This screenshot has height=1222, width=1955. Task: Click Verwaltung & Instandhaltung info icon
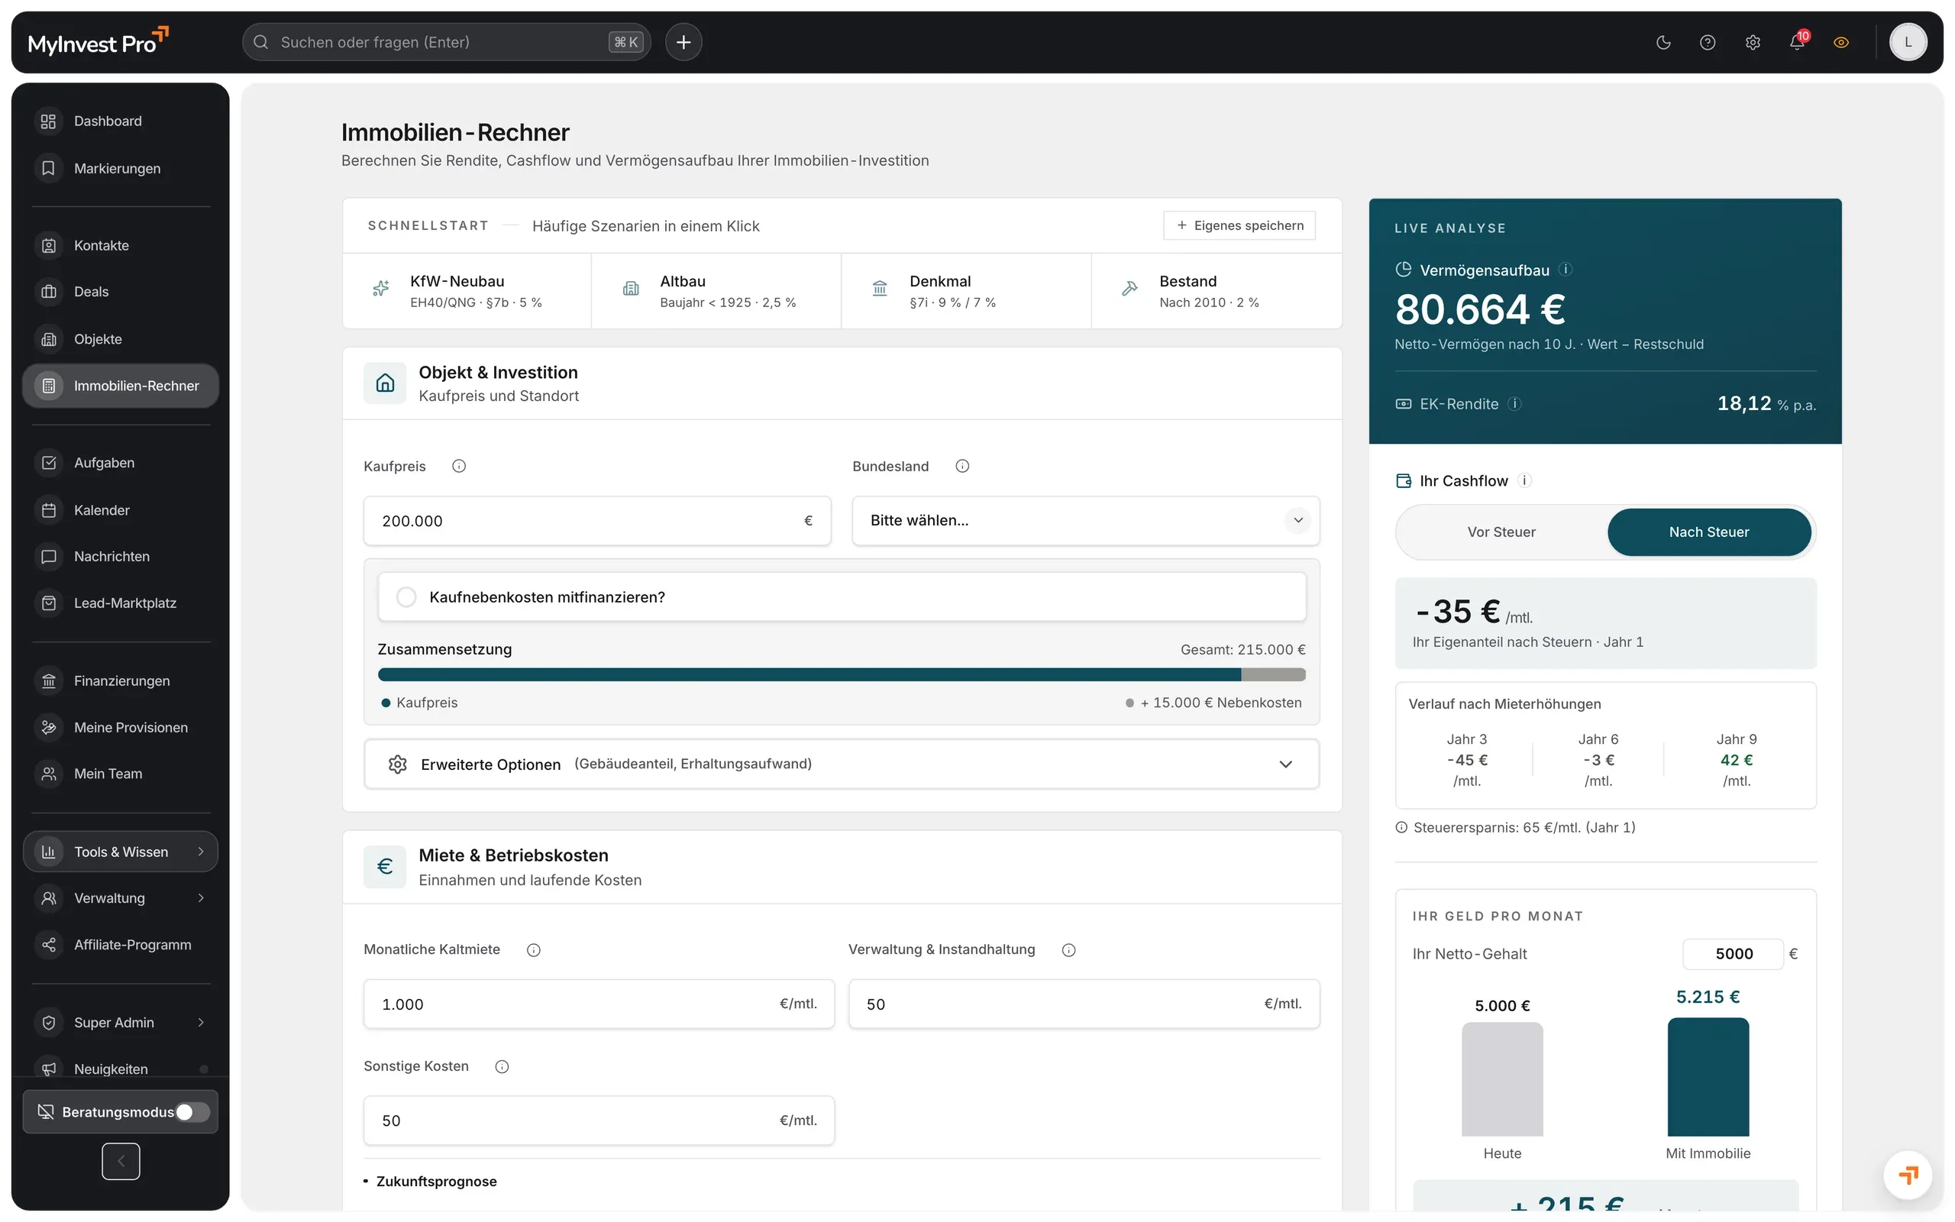pyautogui.click(x=1069, y=949)
